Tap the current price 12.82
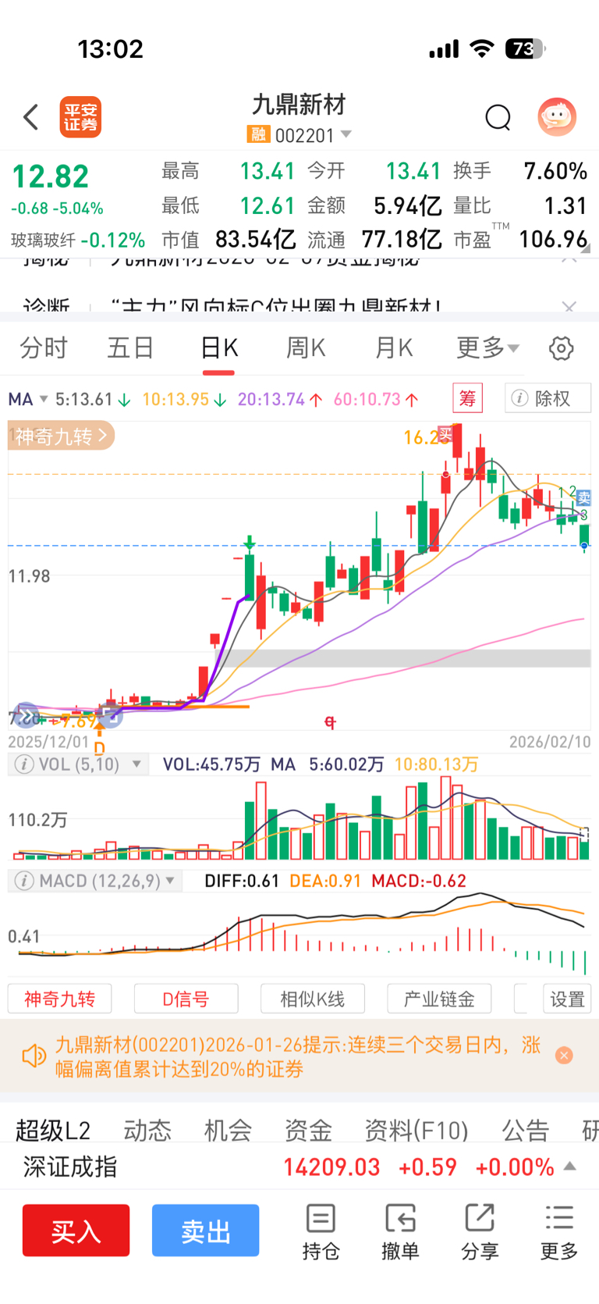 click(50, 176)
